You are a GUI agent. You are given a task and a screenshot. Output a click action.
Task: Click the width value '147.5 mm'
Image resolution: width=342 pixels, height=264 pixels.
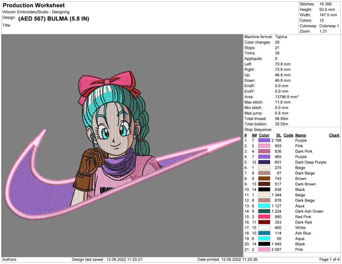[328, 15]
